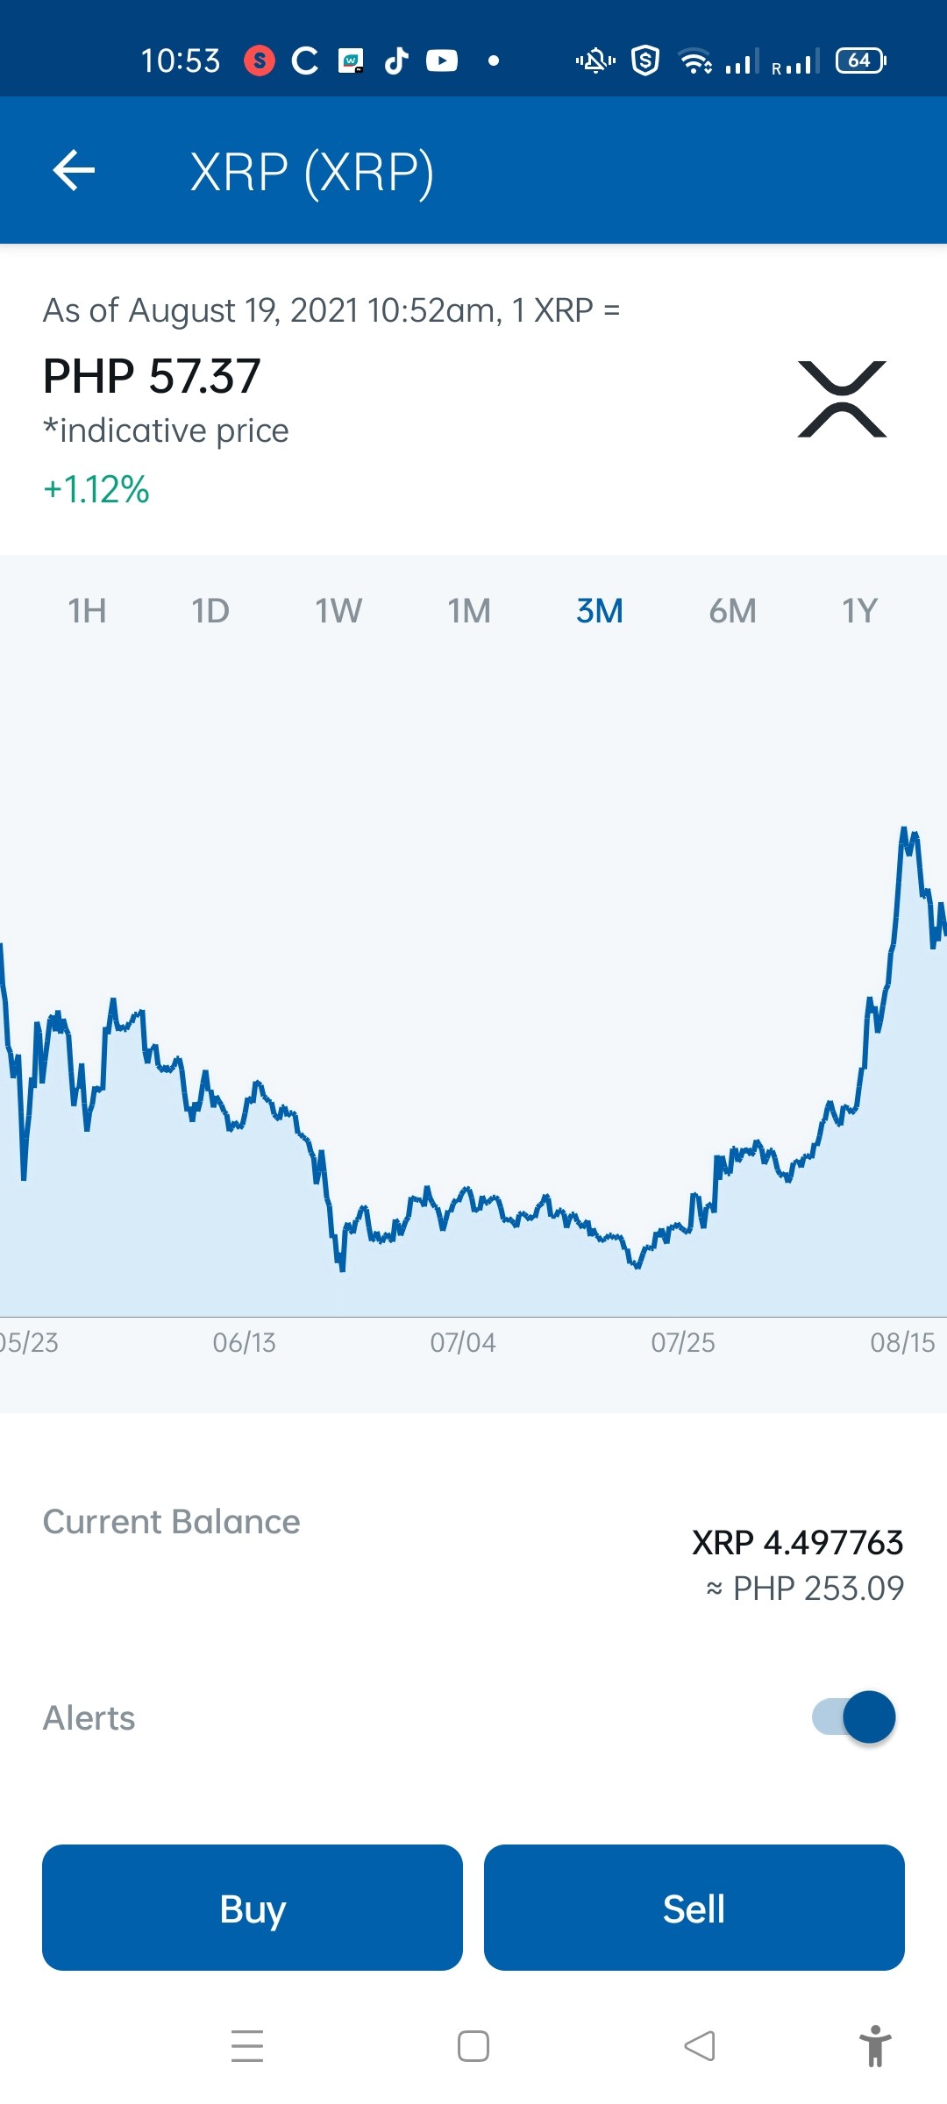Tap the YouTube status bar icon
The height and width of the screenshot is (2104, 947).
442,60
